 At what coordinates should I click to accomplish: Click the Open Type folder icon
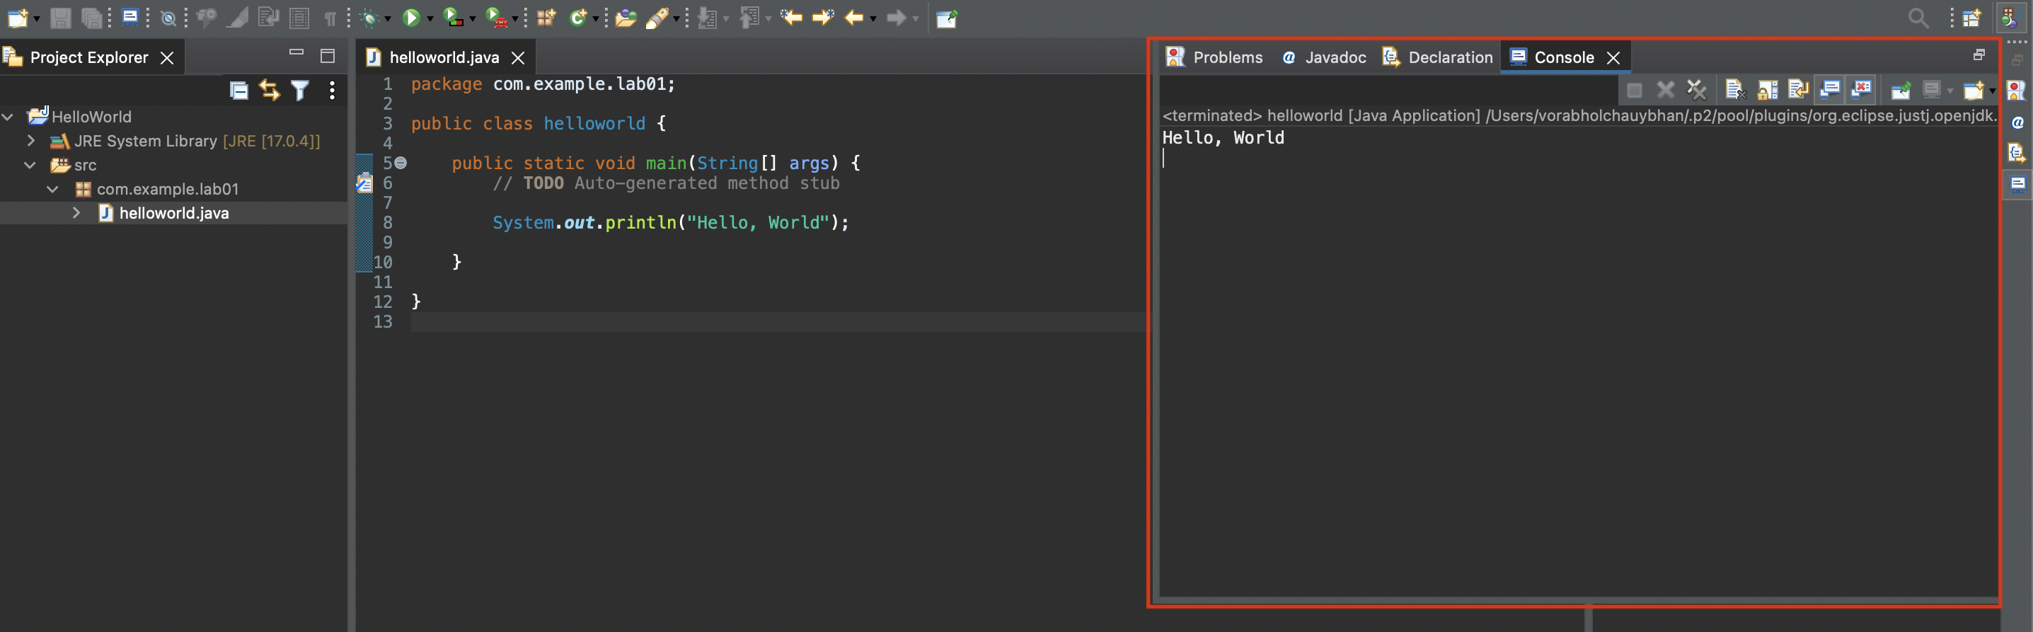pos(626,18)
